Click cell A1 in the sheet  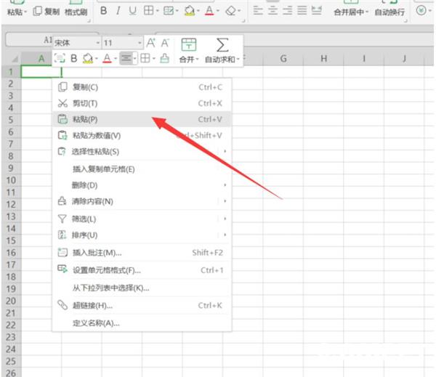pyautogui.click(x=41, y=72)
